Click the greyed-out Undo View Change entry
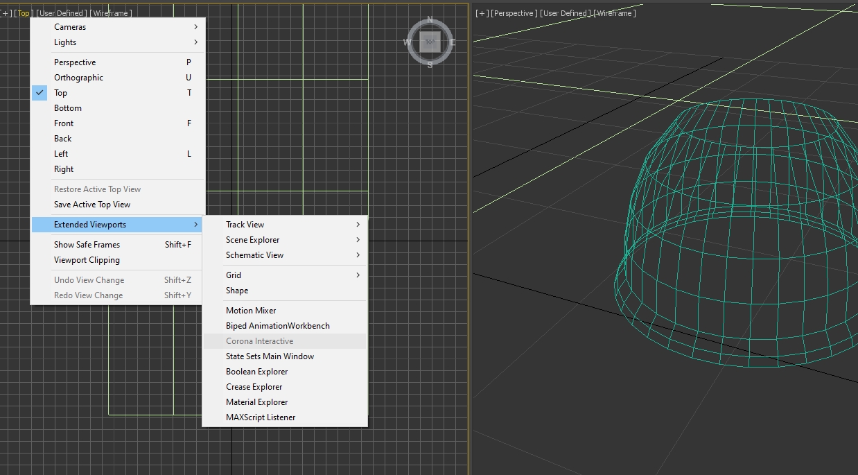The height and width of the screenshot is (475, 858). point(118,280)
